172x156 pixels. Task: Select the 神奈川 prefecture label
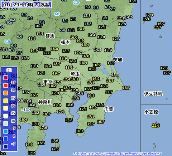click(x=45, y=102)
